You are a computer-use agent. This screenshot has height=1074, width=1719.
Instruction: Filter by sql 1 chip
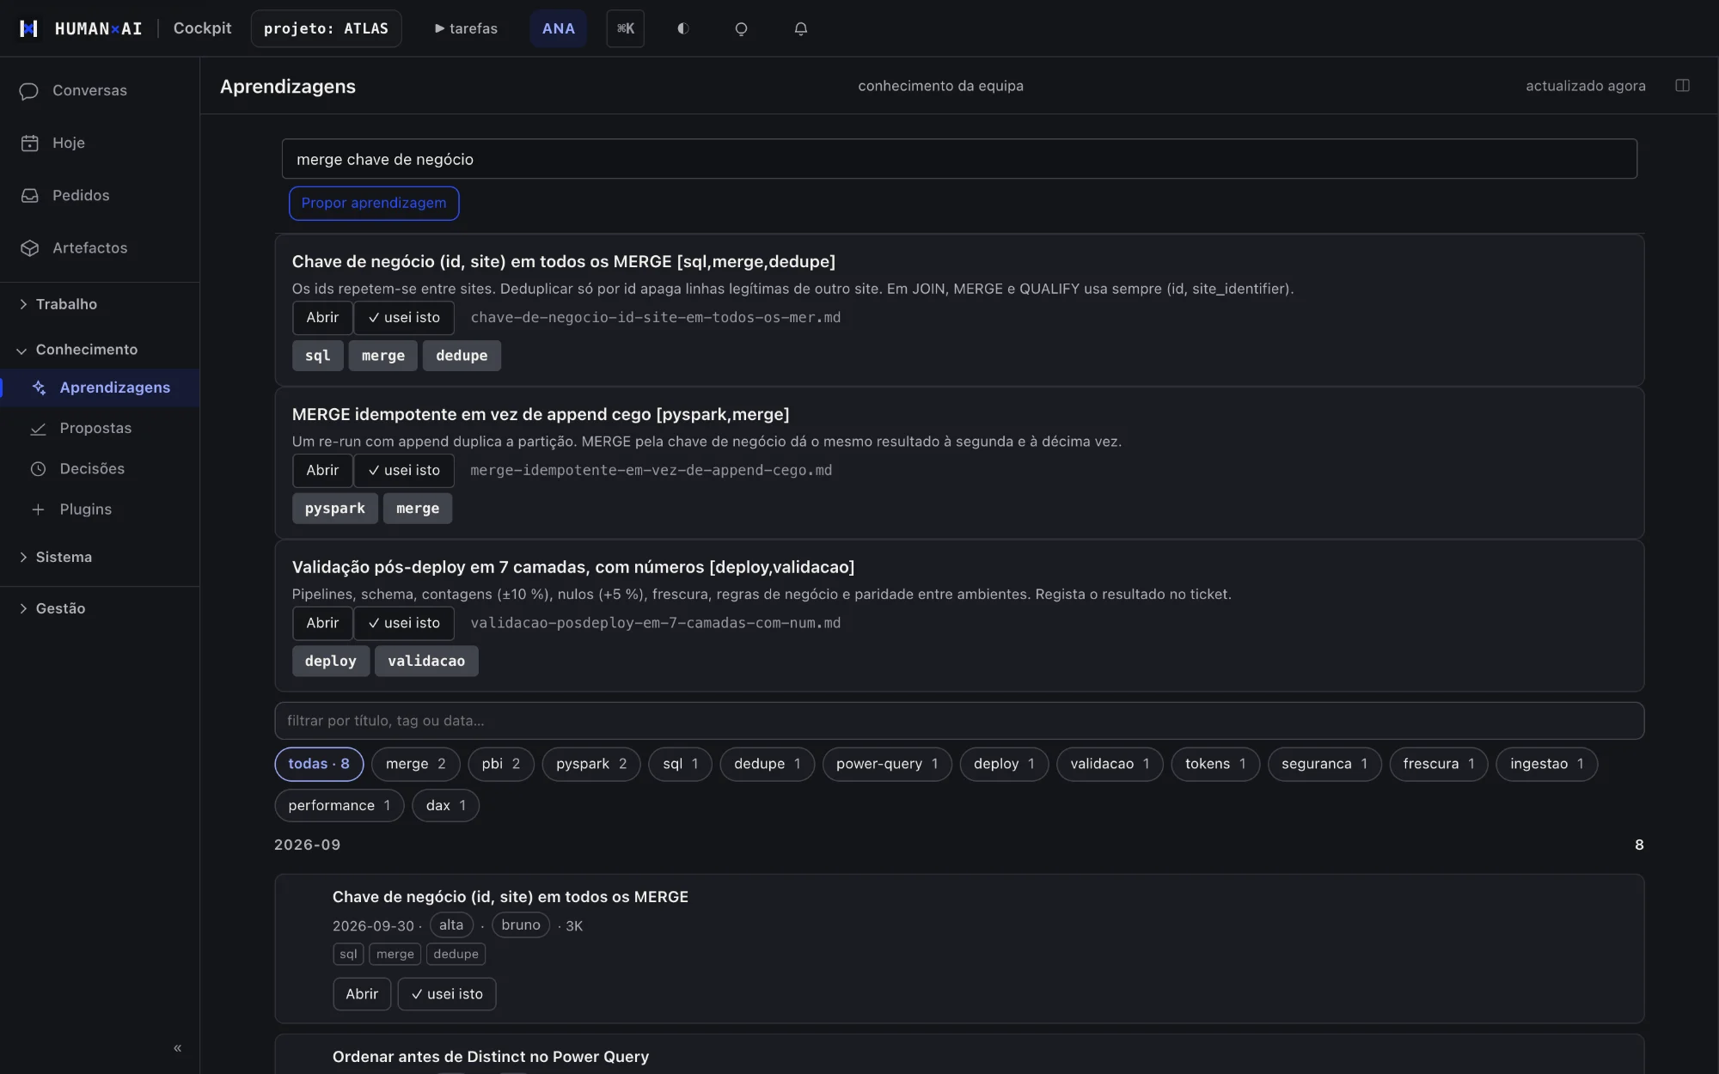click(x=681, y=764)
